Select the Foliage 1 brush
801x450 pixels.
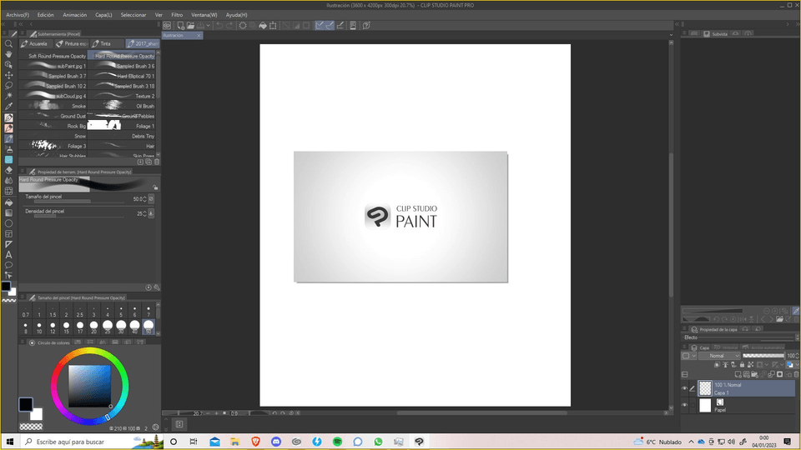122,126
